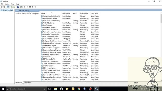Open Microsoft Store from the taskbar
162x91 pixels.
click(x=61, y=89)
